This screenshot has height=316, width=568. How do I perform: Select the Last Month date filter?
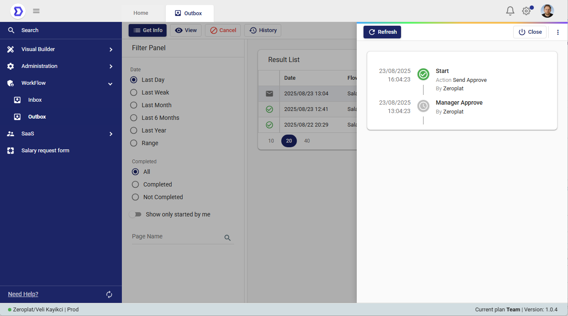pyautogui.click(x=134, y=105)
